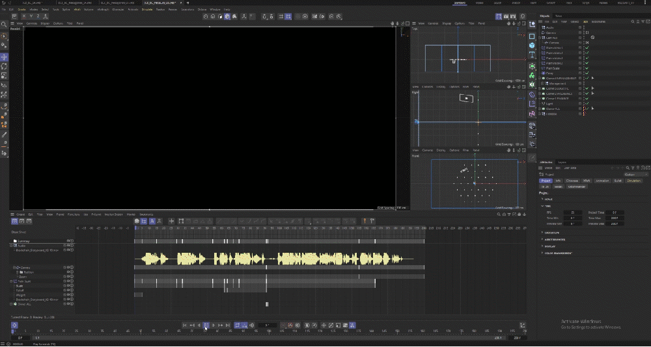Select the Animation attributes button
Image resolution: width=651 pixels, height=347 pixels.
pos(602,181)
